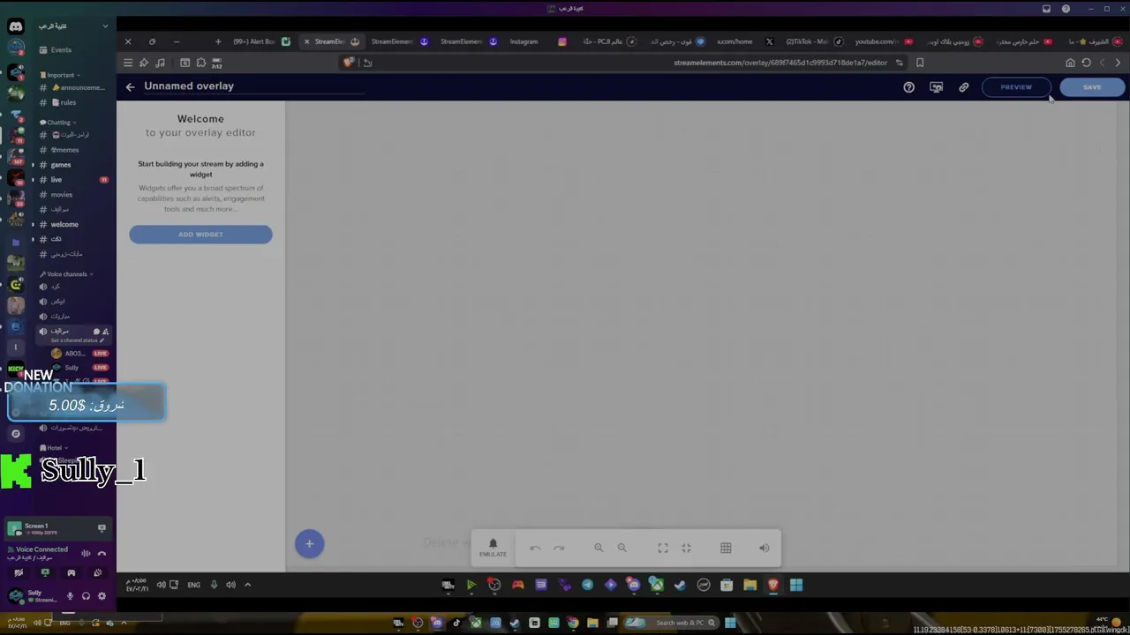Click the PREVIEW button
The width and height of the screenshot is (1130, 635).
(1016, 87)
